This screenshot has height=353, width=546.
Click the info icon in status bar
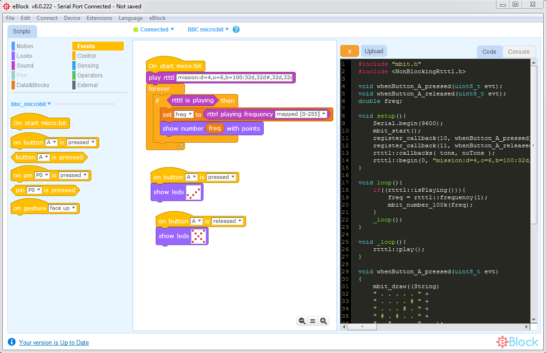coord(12,342)
